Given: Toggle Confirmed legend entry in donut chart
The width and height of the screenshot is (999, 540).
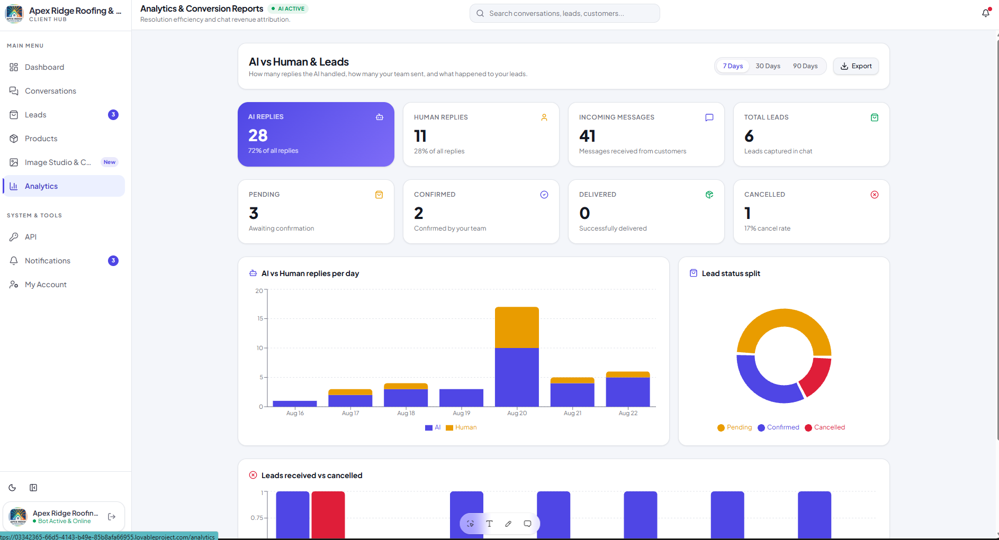Looking at the screenshot, I should [779, 427].
